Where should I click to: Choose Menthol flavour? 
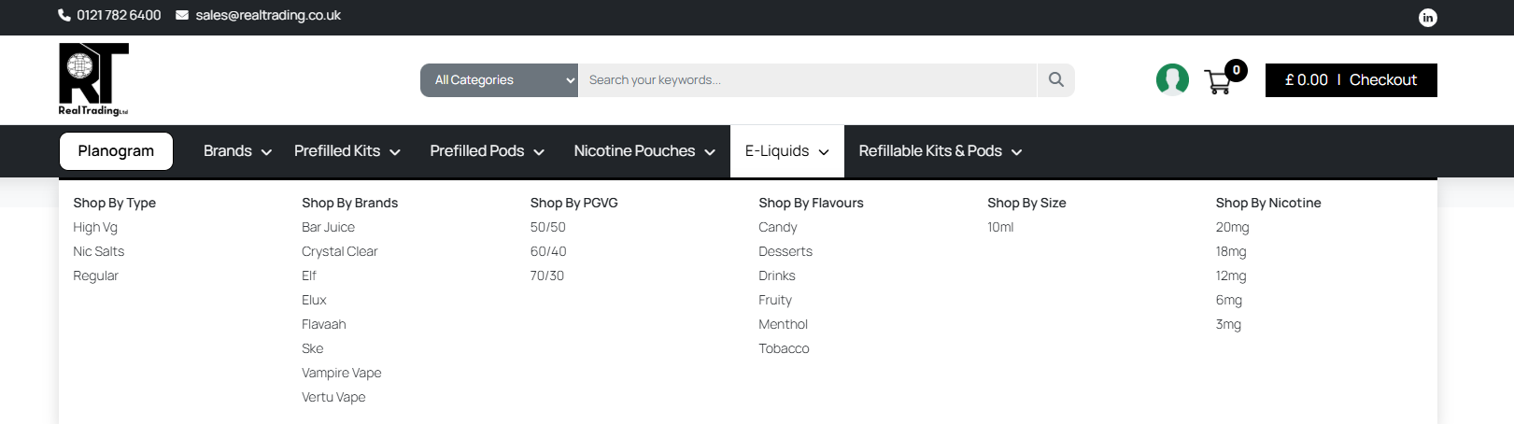[x=783, y=324]
